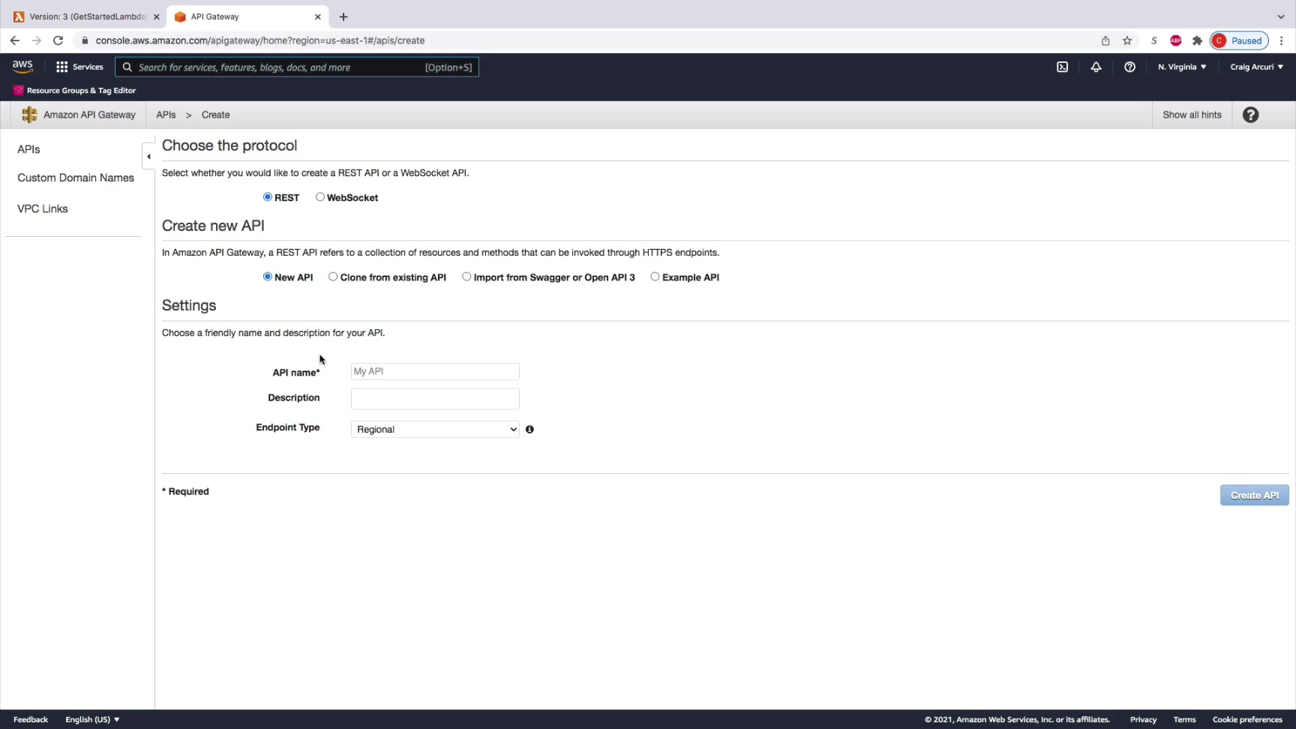Choose Clone from existing API option
Viewport: 1296px width, 729px height.
click(333, 277)
